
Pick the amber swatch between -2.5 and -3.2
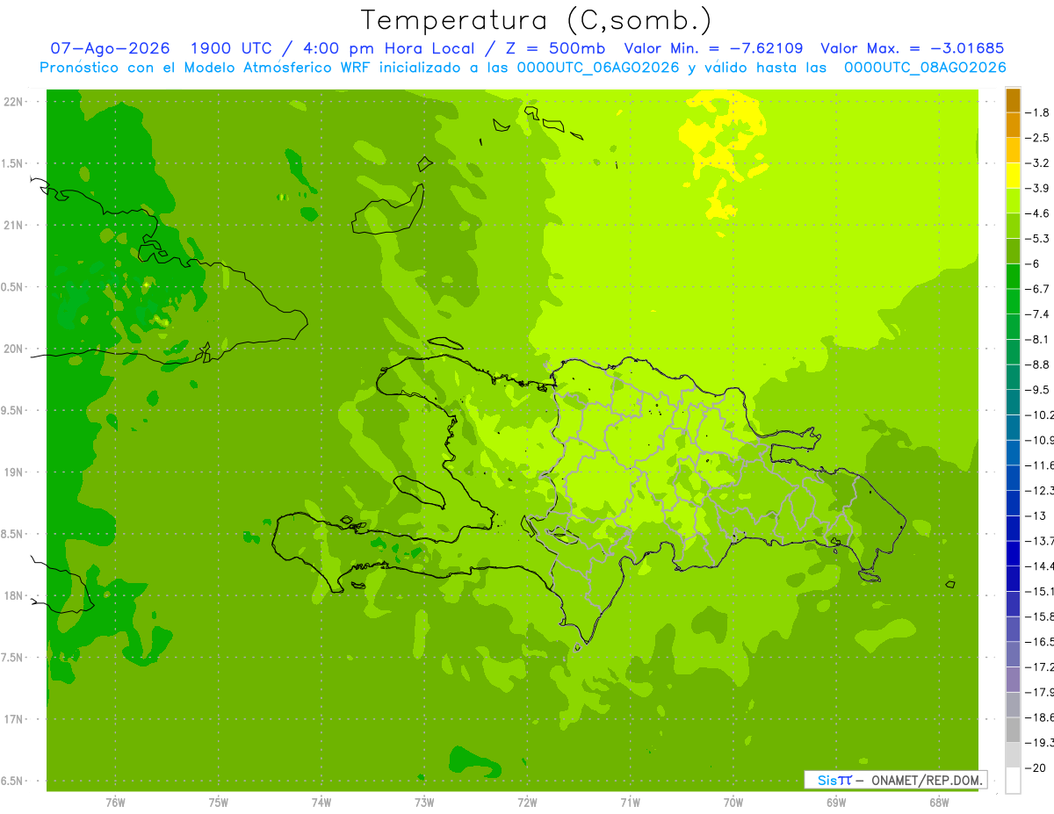tap(1013, 149)
